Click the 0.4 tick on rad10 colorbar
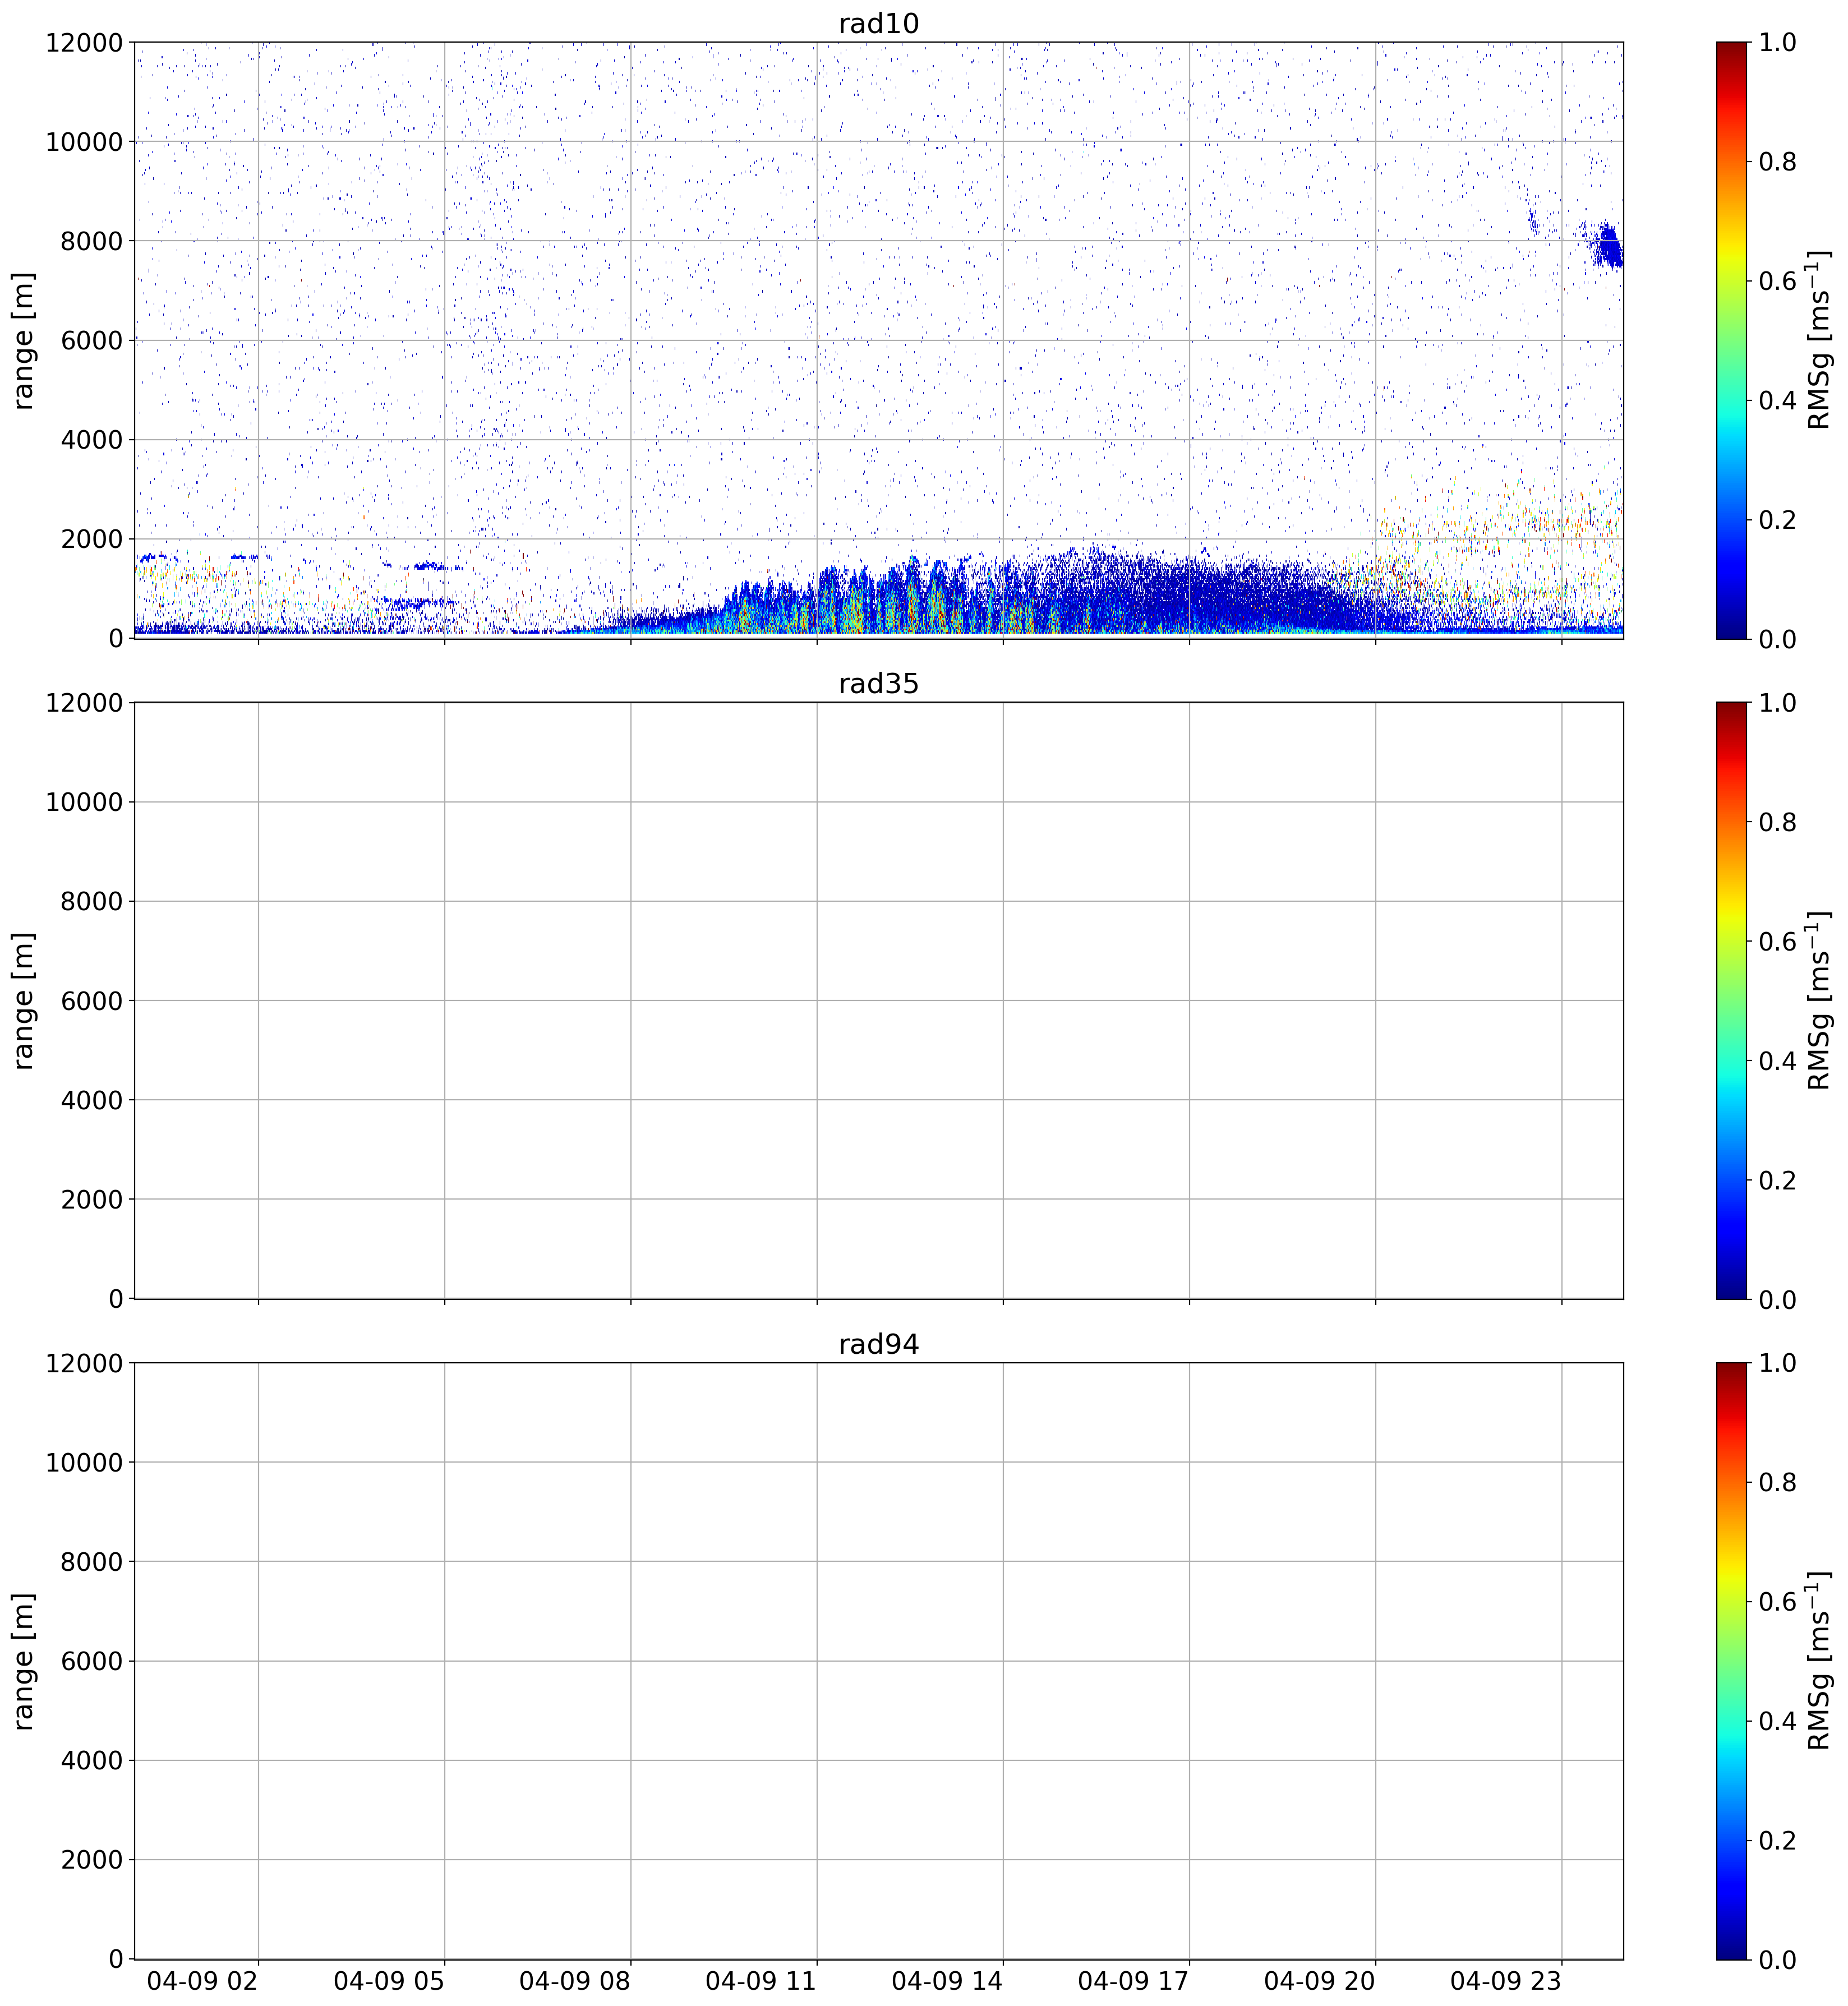 pyautogui.click(x=1777, y=400)
